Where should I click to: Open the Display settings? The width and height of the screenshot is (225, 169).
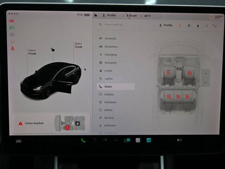107,94
